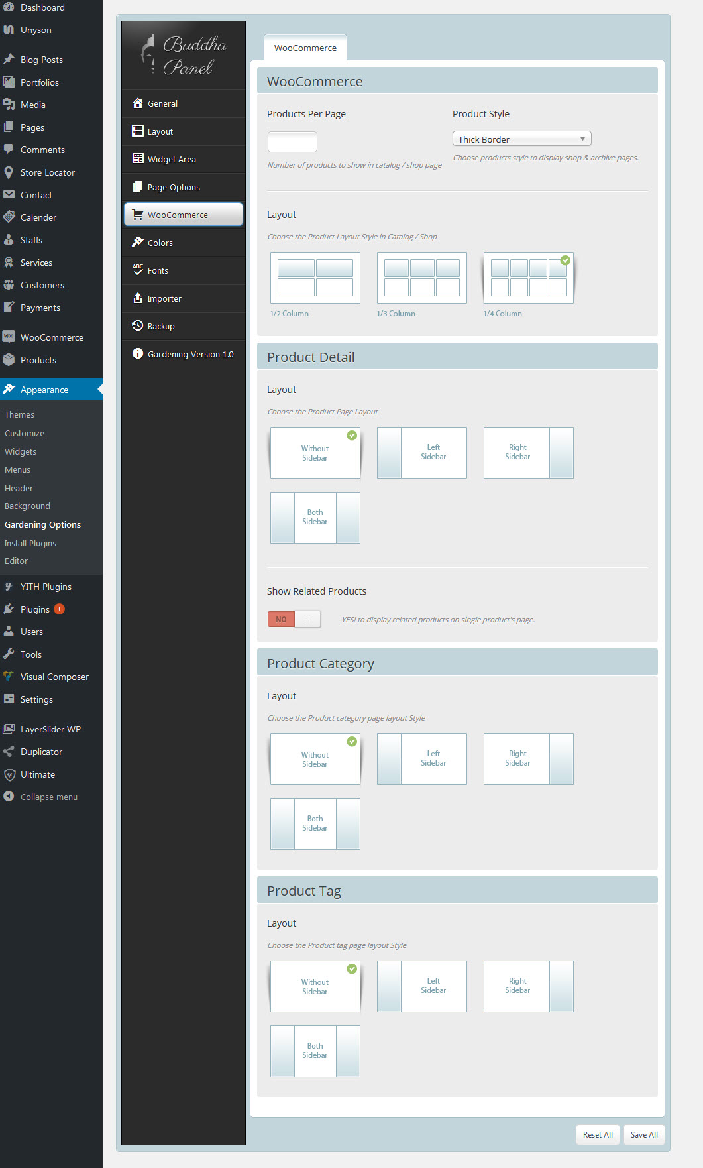Open Themes under Appearance
The height and width of the screenshot is (1168, 703).
coord(19,414)
